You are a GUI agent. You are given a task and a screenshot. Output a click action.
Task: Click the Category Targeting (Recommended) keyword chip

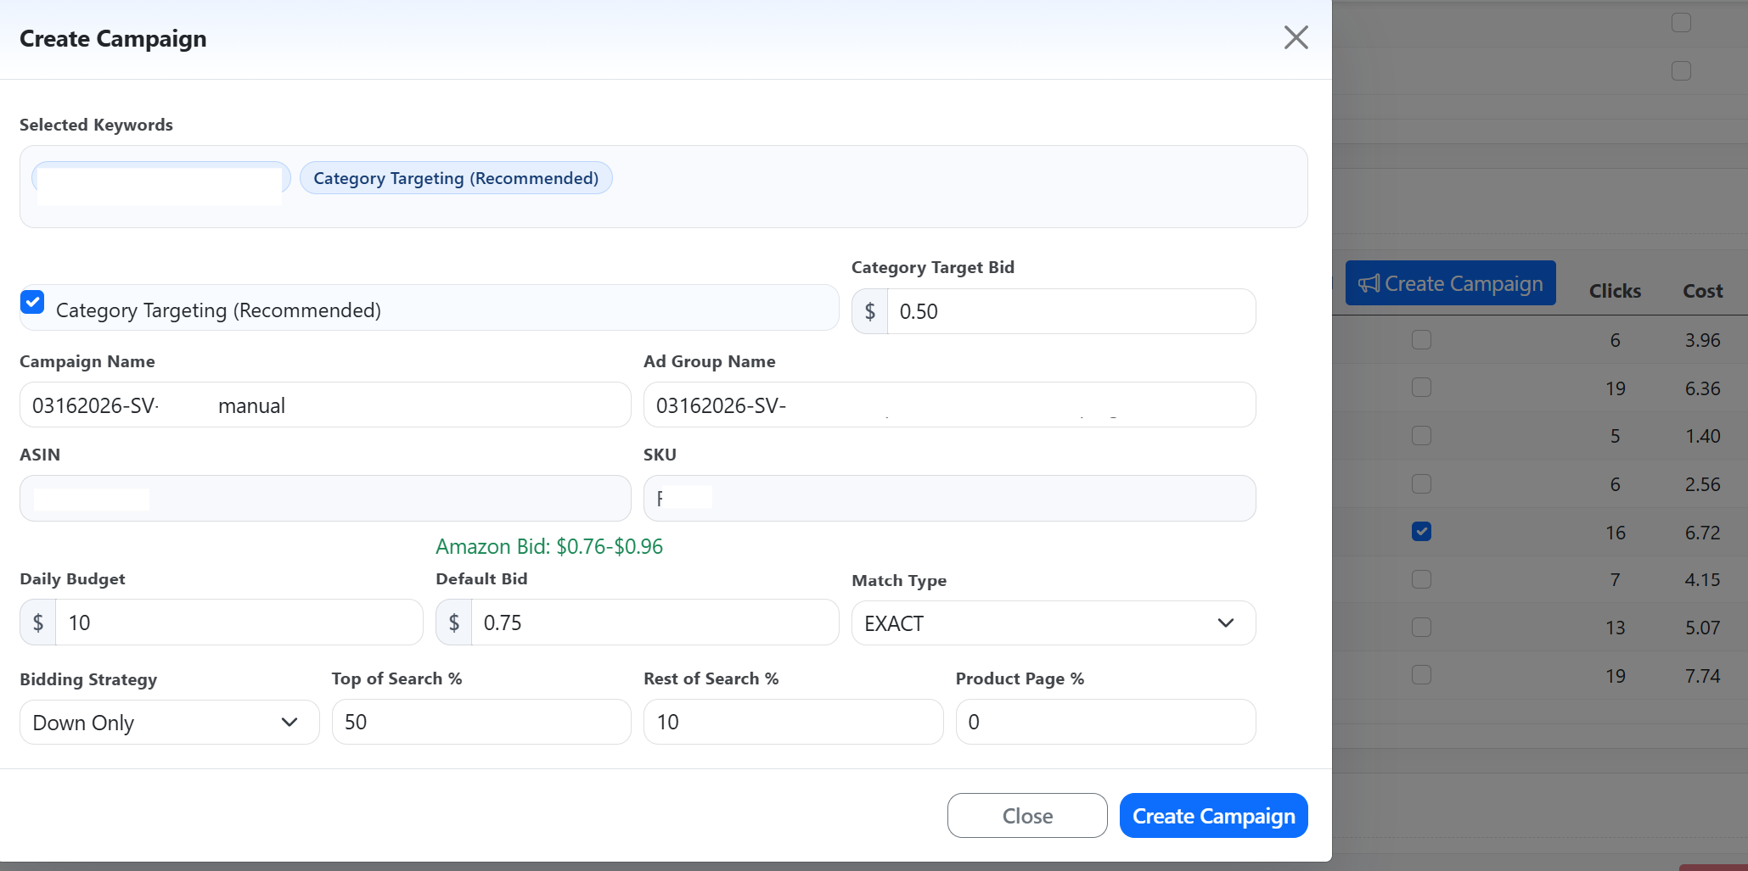(x=456, y=178)
